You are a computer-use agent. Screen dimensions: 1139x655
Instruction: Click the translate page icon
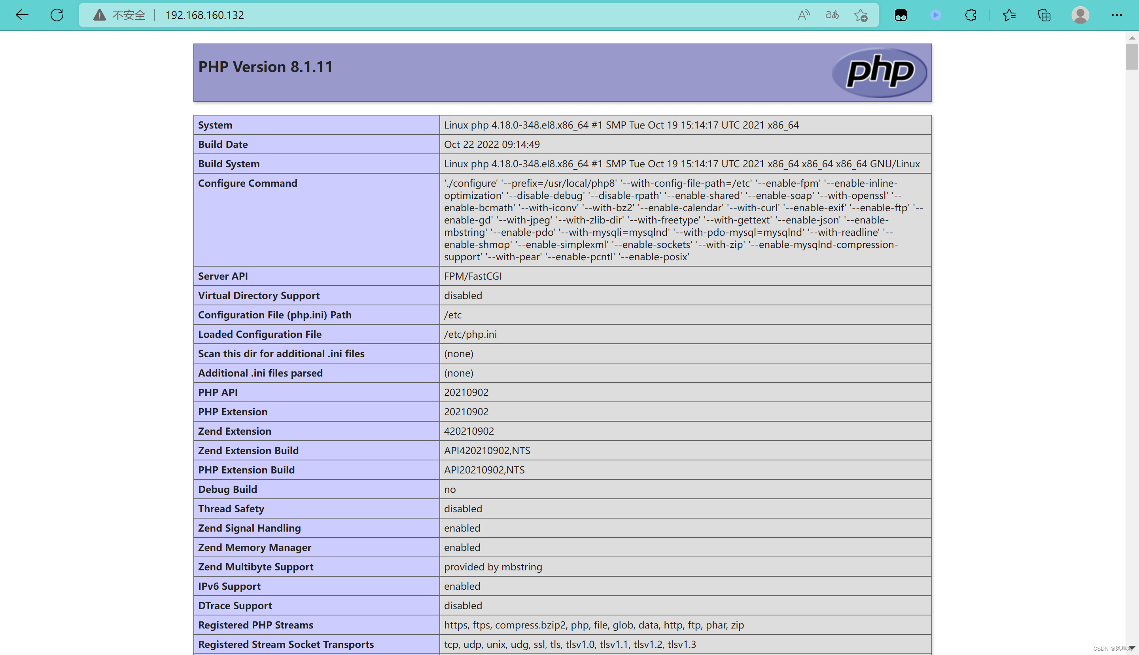(x=832, y=15)
